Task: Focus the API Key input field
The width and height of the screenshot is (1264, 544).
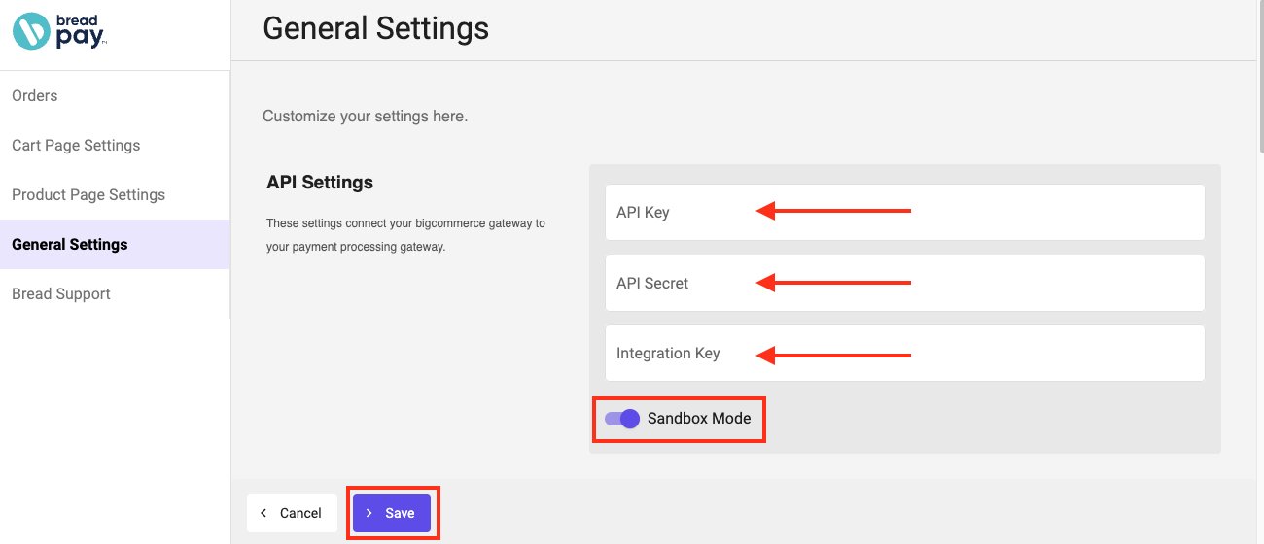Action: pos(904,212)
